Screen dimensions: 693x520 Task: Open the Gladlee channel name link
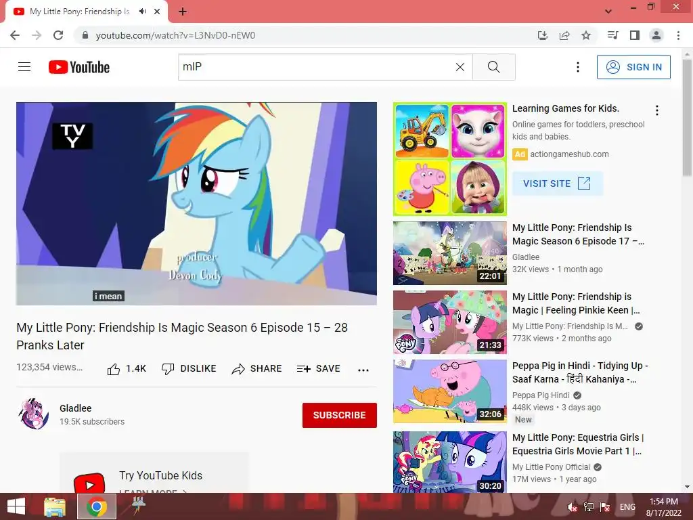(76, 408)
